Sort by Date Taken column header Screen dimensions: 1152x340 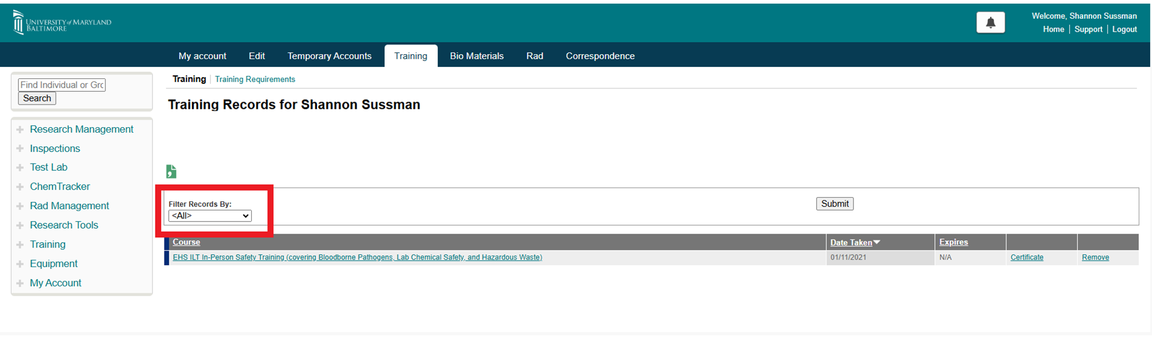pyautogui.click(x=851, y=243)
